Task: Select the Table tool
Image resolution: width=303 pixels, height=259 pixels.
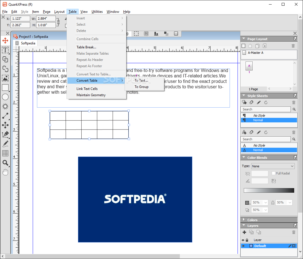Action: [5, 153]
